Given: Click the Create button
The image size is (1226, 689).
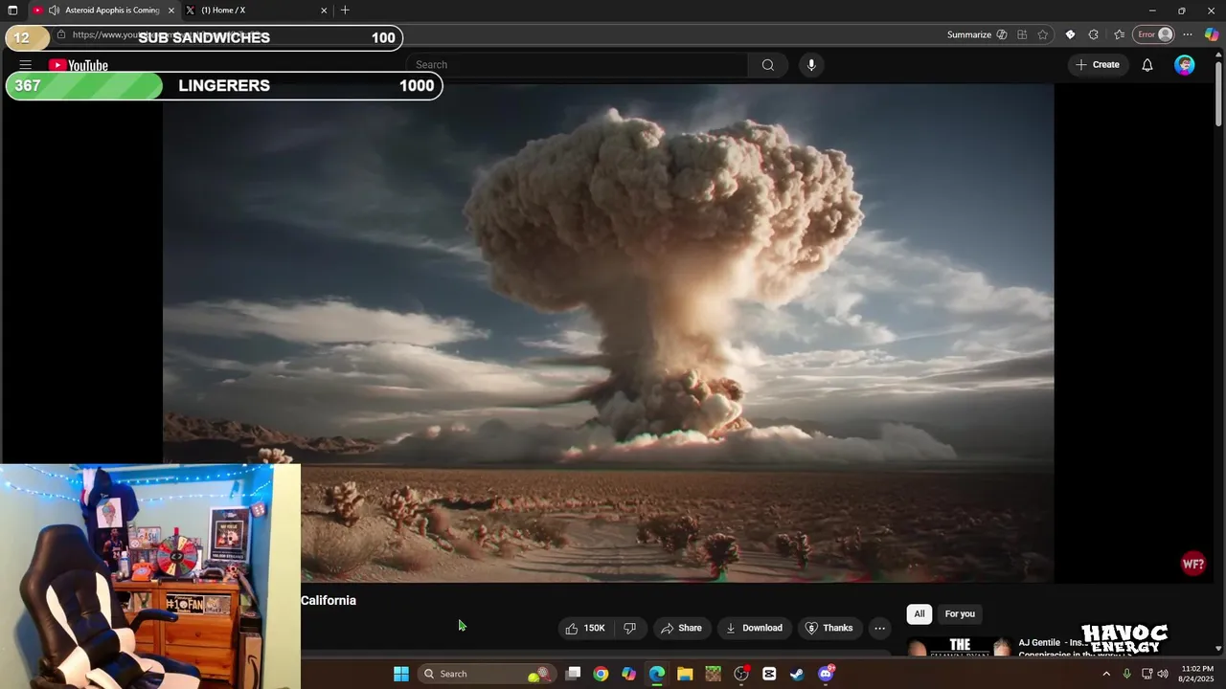Looking at the screenshot, I should pyautogui.click(x=1098, y=65).
